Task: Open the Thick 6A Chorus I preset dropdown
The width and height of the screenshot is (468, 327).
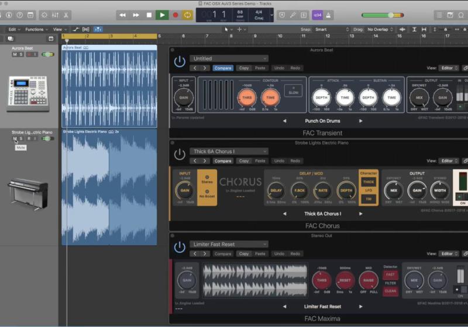Action: 228,151
